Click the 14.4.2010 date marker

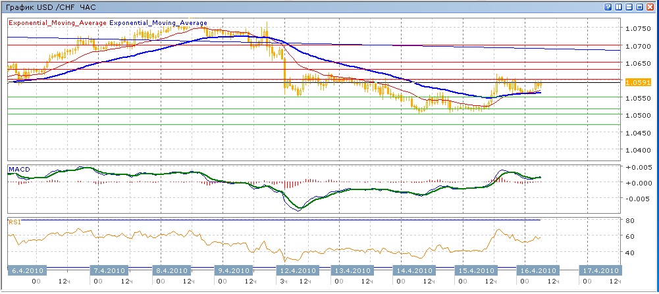tap(415, 270)
